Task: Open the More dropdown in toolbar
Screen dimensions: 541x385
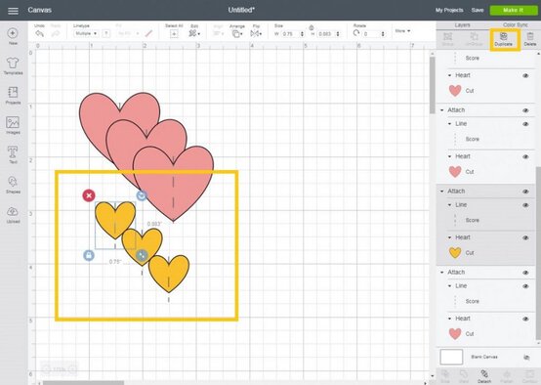Action: pos(402,31)
